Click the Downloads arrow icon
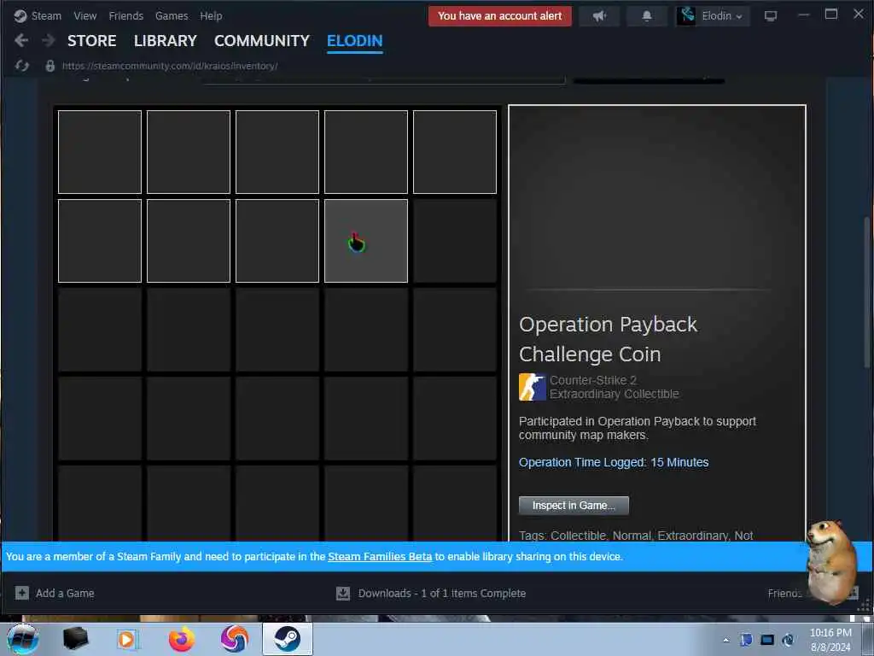 (x=343, y=594)
